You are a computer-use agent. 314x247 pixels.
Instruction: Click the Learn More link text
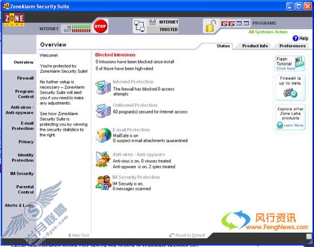pyautogui.click(x=293, y=125)
